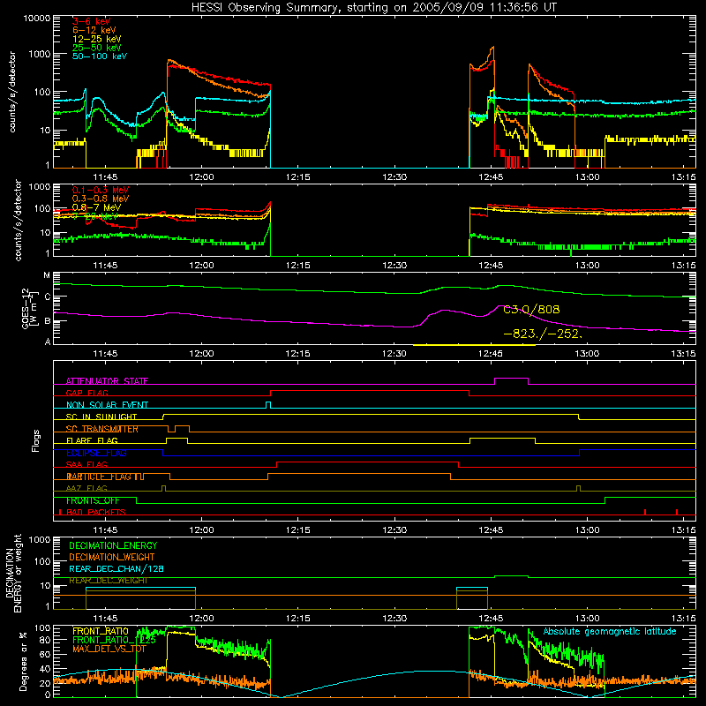This screenshot has height=706, width=706.
Task: Select the yellow '12-25 keV' legend label
Action: [x=97, y=39]
